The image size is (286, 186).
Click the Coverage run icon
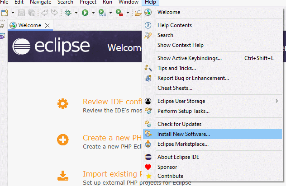102,13
